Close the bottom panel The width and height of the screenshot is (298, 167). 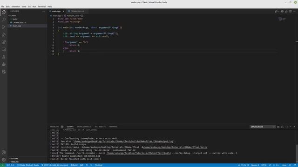[294, 127]
